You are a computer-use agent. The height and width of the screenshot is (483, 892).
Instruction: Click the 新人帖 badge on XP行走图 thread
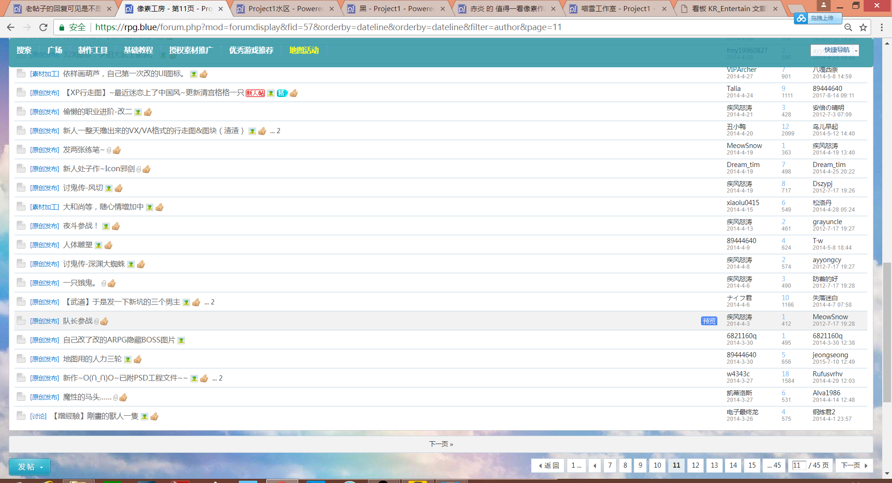click(x=255, y=93)
